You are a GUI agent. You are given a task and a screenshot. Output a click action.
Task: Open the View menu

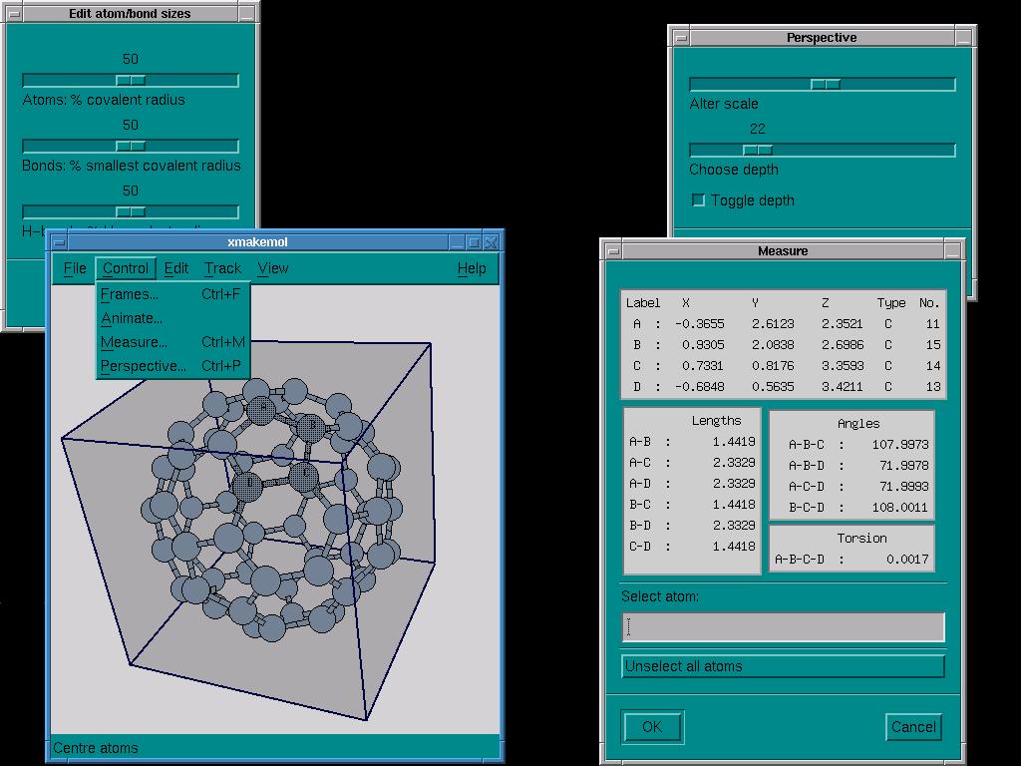(272, 268)
